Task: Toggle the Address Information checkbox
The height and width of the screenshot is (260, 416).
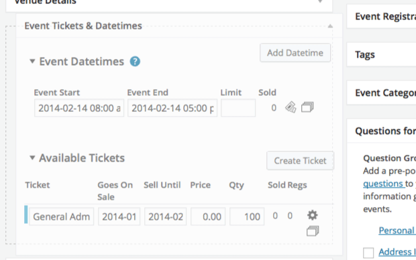Action: coord(368,253)
